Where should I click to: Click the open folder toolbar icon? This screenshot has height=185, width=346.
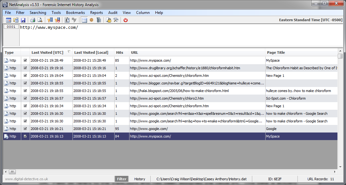tap(16, 20)
